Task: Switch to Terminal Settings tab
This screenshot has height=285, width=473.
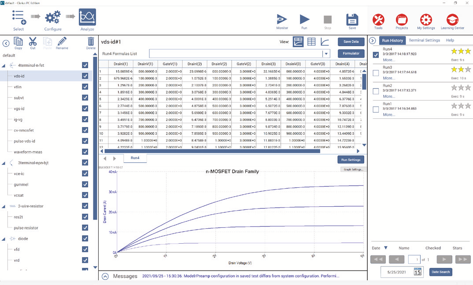Action: click(424, 40)
